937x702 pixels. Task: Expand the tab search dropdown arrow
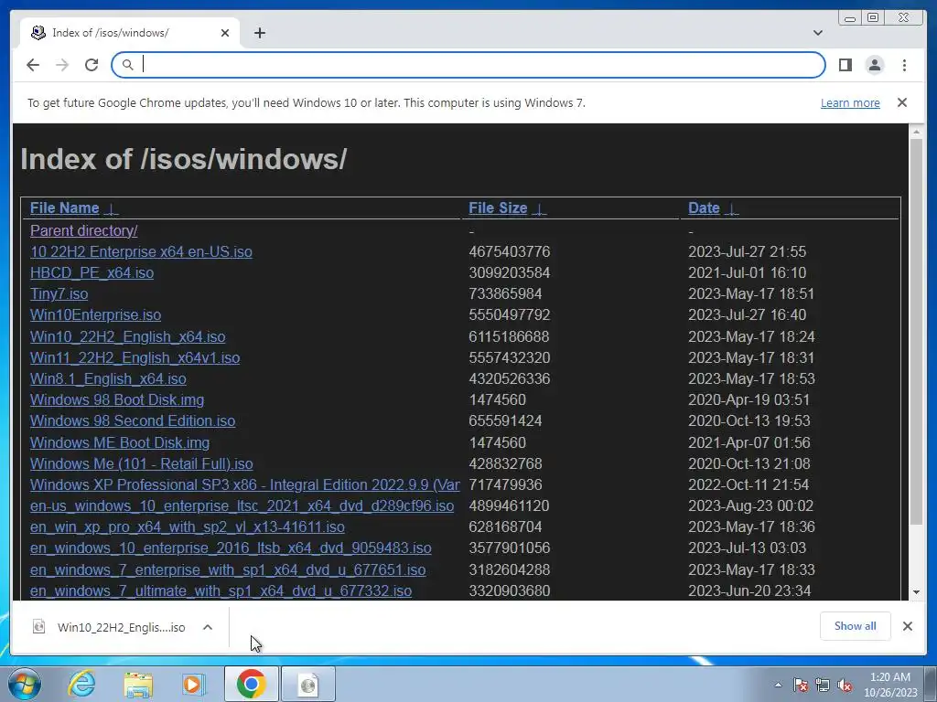[x=817, y=33]
